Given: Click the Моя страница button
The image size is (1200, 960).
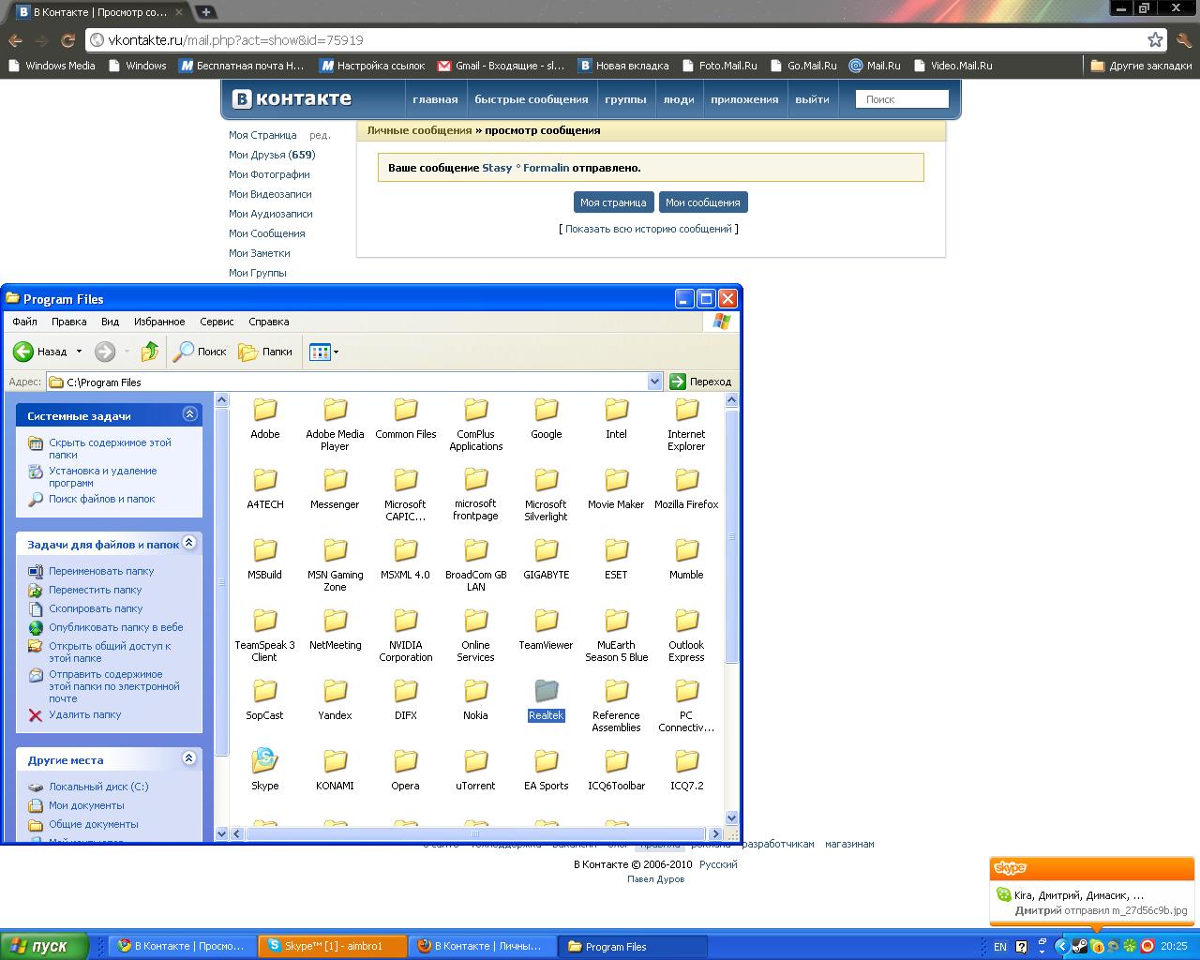Looking at the screenshot, I should tap(613, 202).
